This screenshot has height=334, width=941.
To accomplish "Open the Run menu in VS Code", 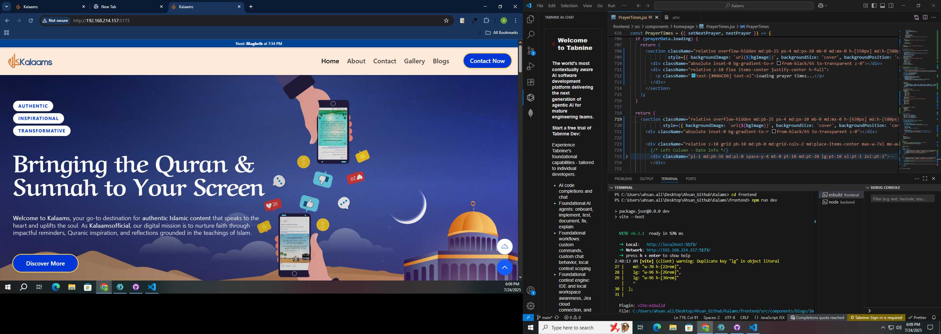I will 611,6.
